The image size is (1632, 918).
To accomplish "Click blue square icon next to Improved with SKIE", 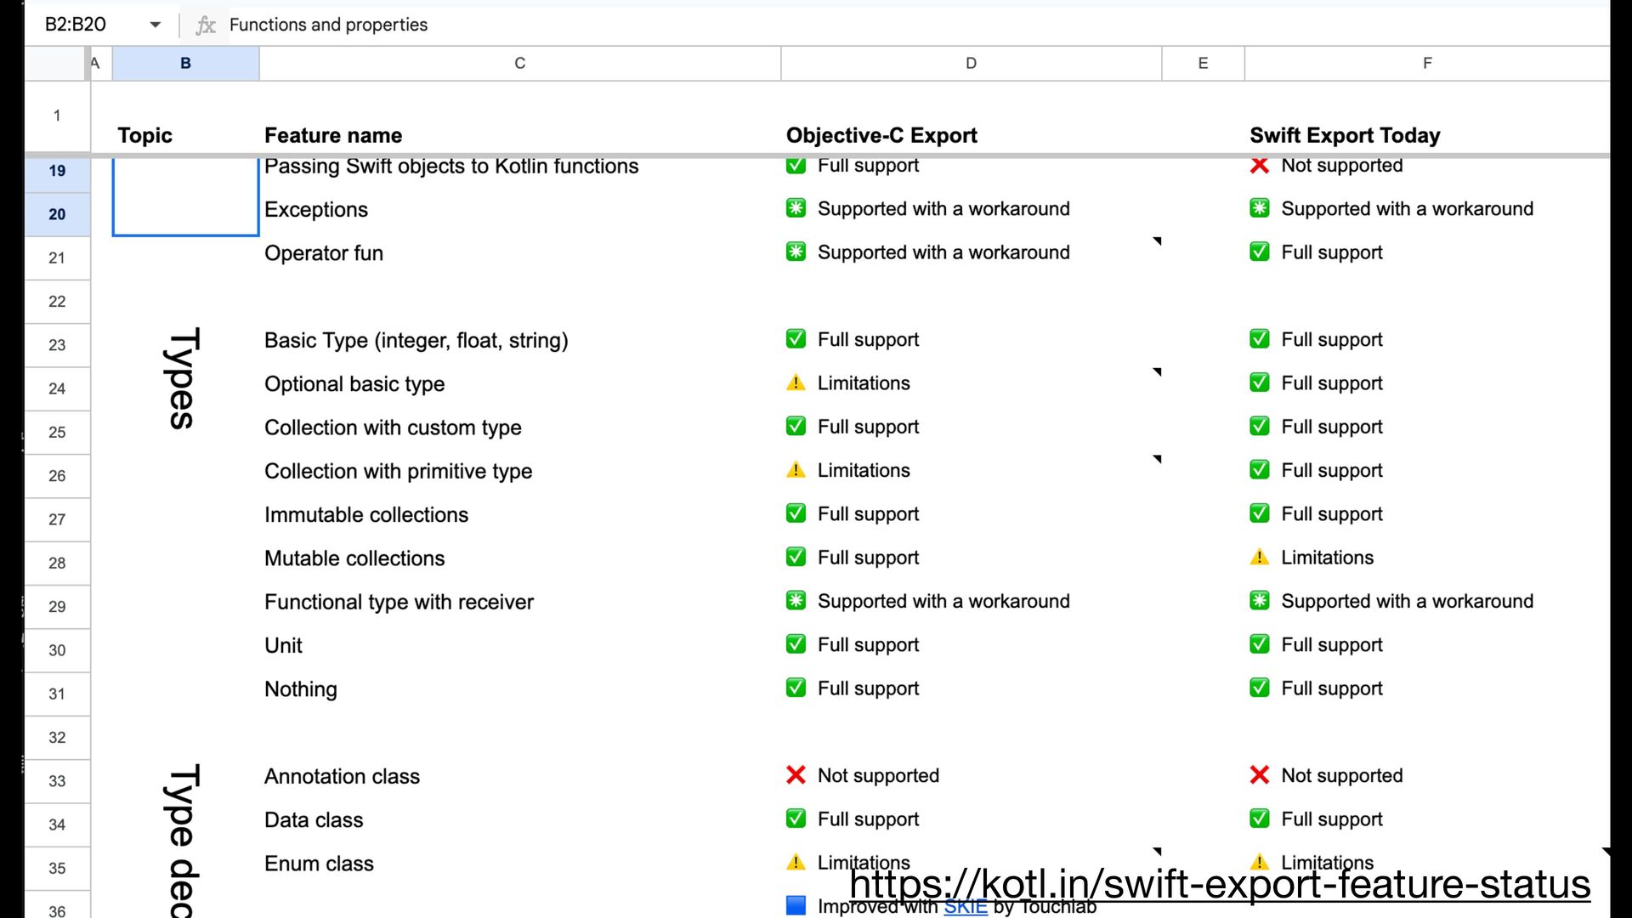I will 796,905.
